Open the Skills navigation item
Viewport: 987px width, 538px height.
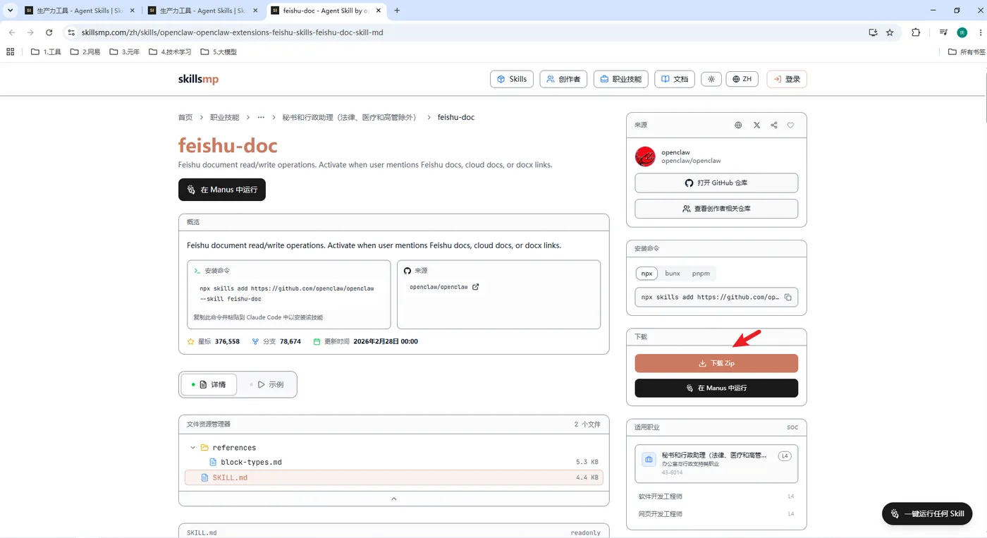point(512,79)
